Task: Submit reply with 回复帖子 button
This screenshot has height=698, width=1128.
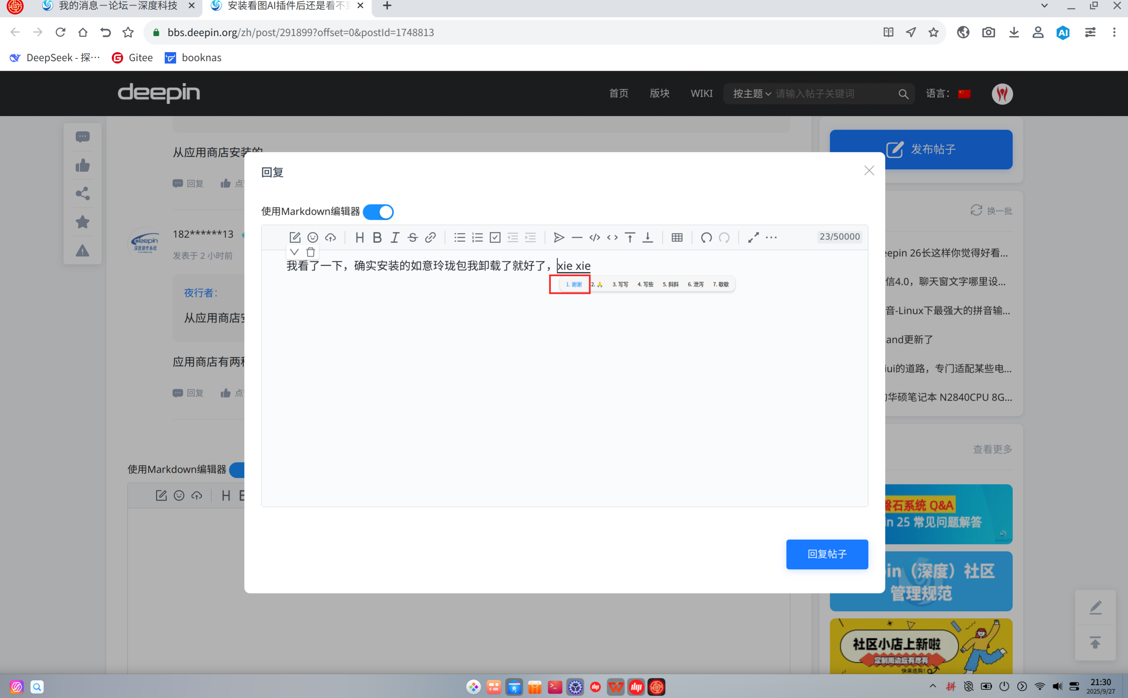Action: click(827, 554)
